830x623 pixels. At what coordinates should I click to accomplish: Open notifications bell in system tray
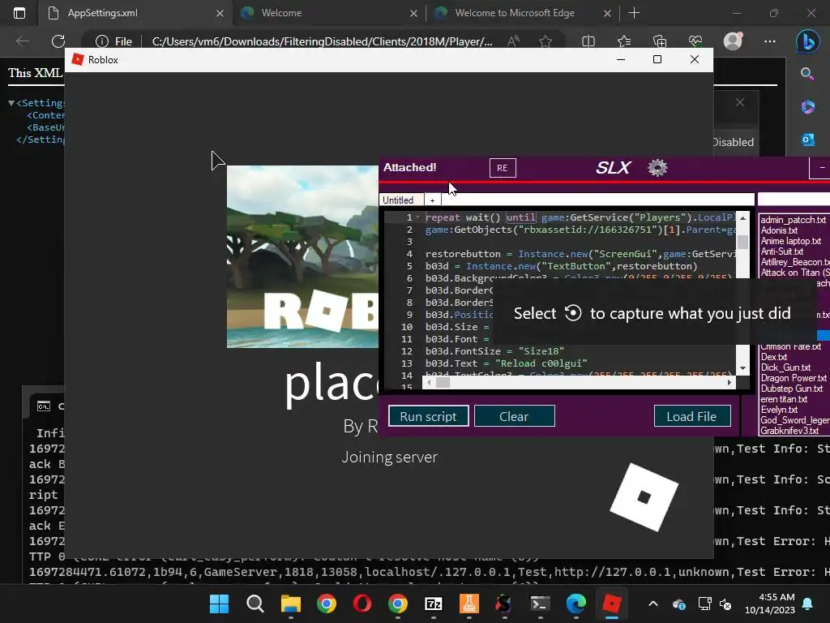click(x=808, y=604)
